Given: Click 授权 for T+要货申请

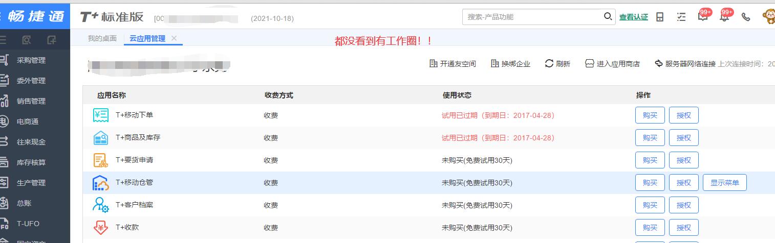Looking at the screenshot, I should click(684, 160).
